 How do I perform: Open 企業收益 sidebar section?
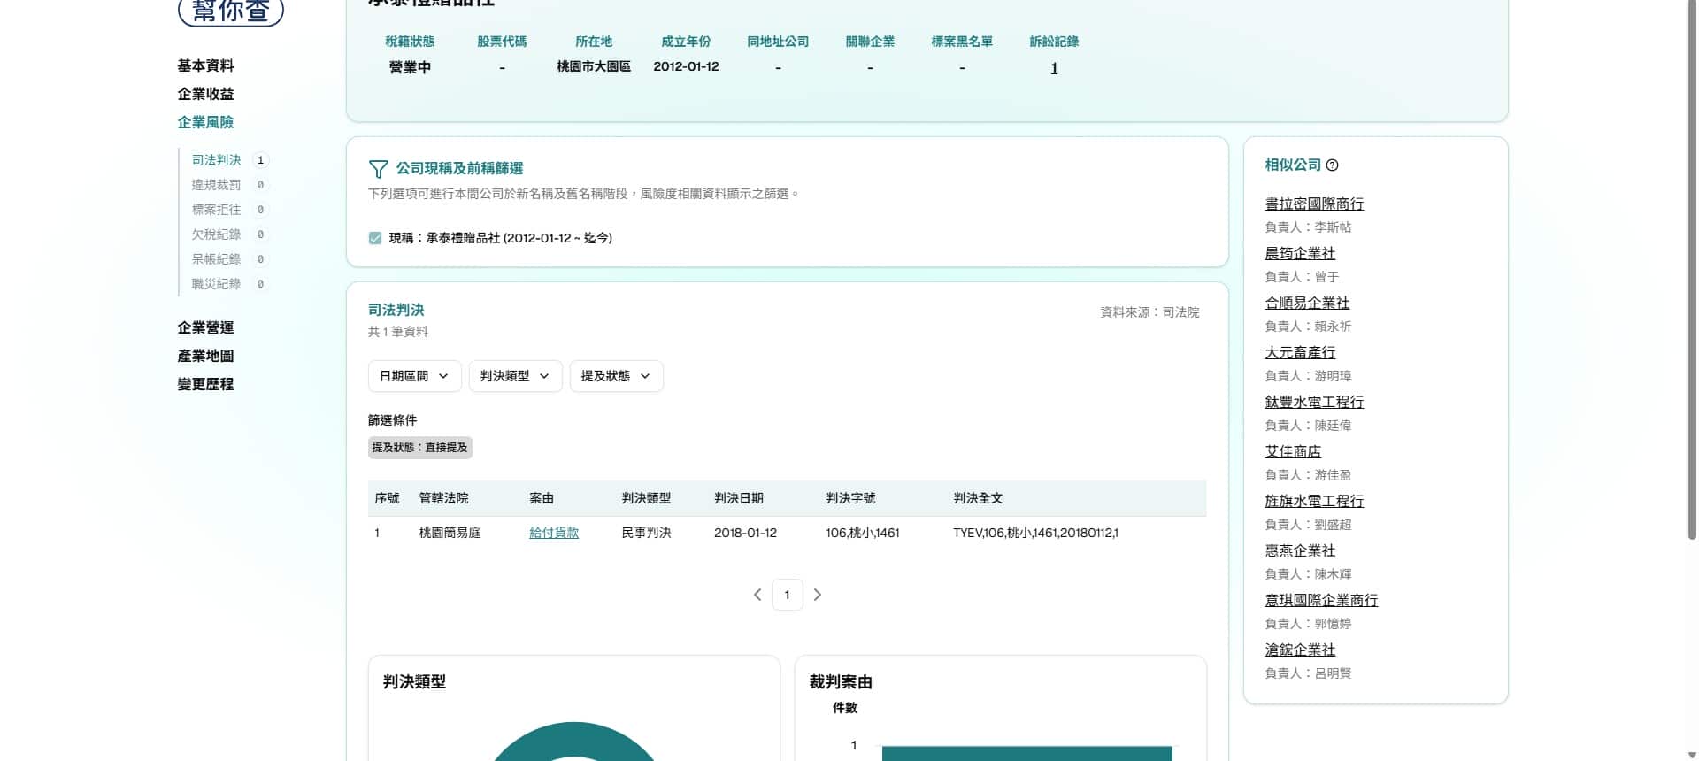[x=205, y=94]
